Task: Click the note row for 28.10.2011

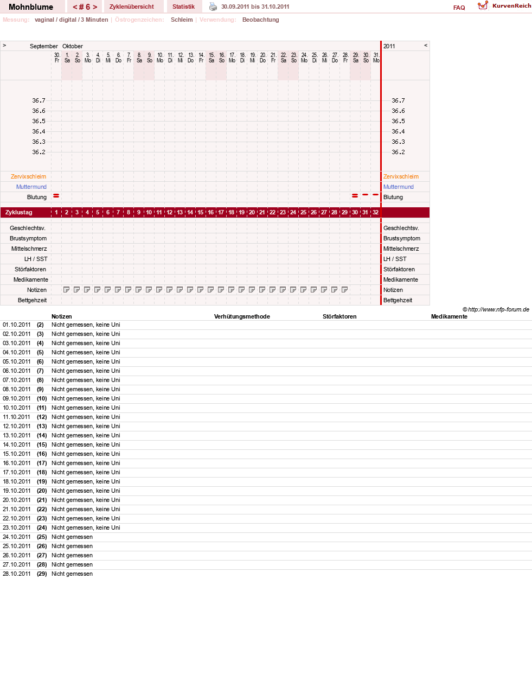Action: [x=266, y=574]
